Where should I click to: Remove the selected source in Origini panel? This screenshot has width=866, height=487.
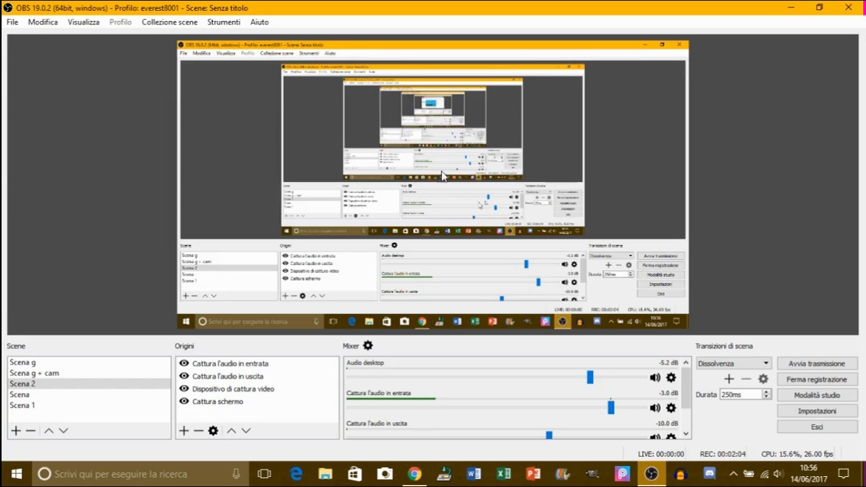click(x=198, y=430)
